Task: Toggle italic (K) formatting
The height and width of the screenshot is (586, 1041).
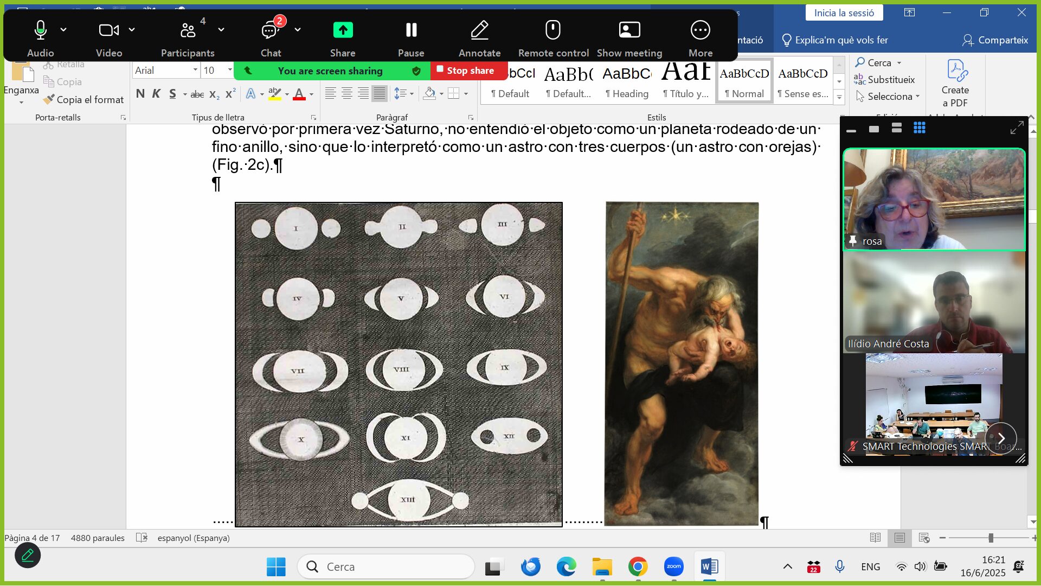Action: 156,94
